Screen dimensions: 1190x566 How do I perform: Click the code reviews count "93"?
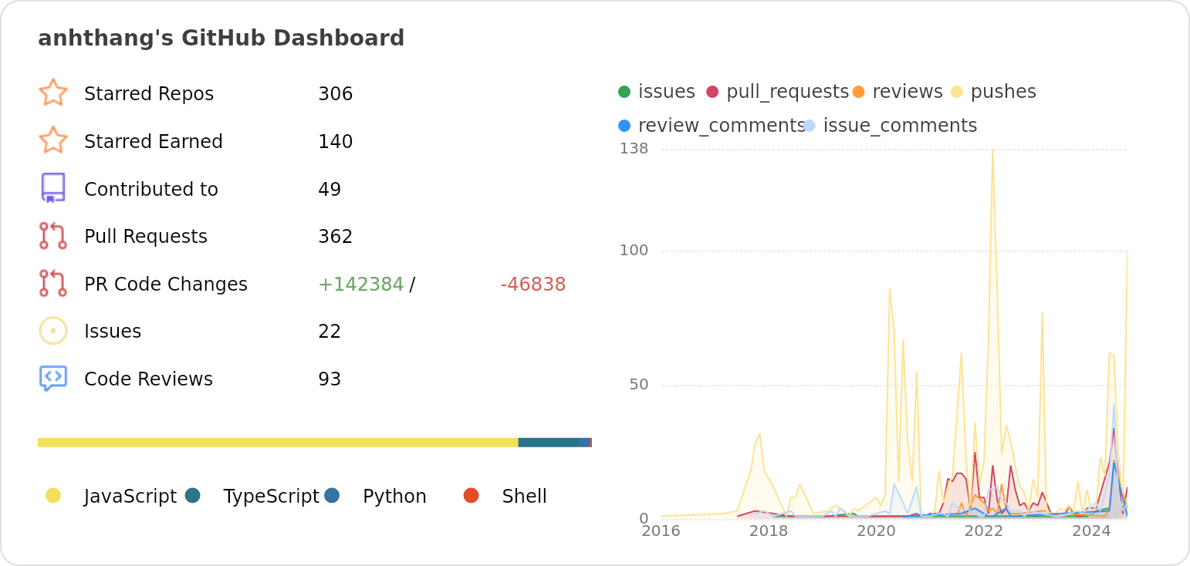click(x=330, y=379)
